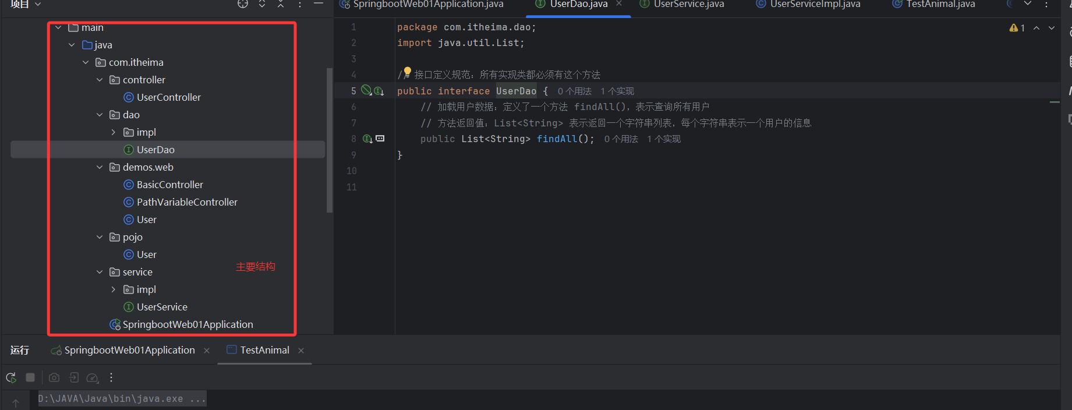Click the lightbulb quick-fix icon on line 4
This screenshot has height=410, width=1072.
pyautogui.click(x=408, y=72)
